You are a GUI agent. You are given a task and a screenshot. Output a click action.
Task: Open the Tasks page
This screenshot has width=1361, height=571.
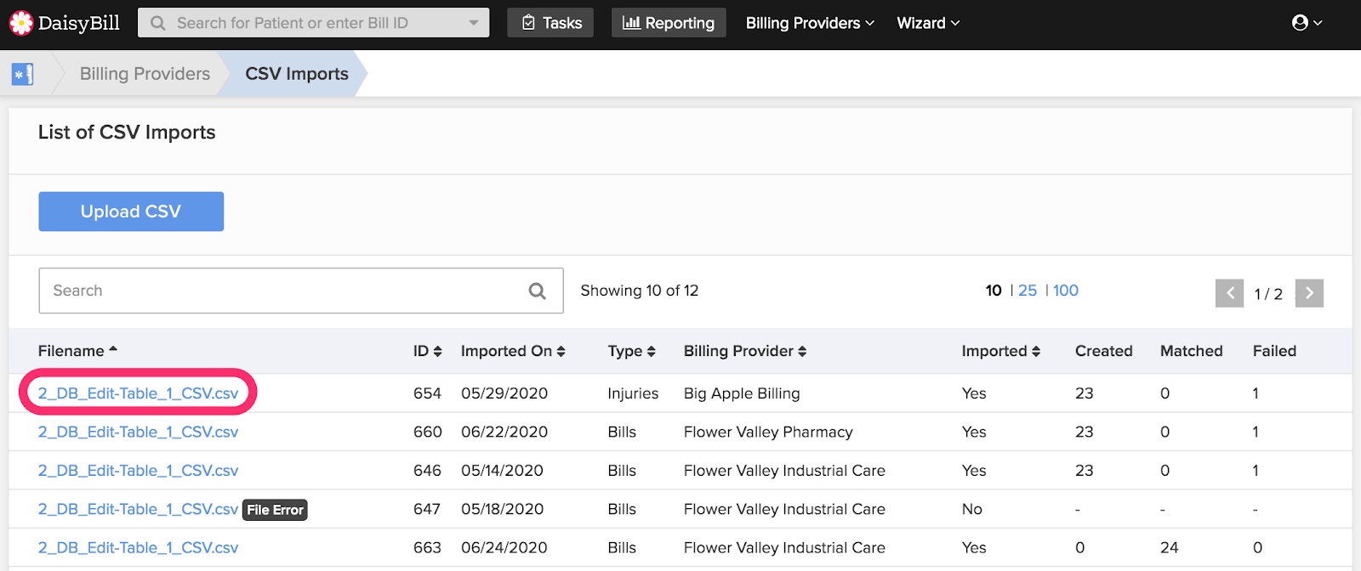[550, 23]
